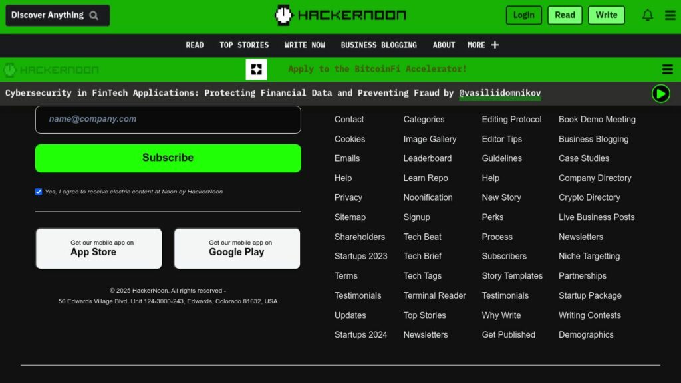Expand the MORE navigation menu
The height and width of the screenshot is (383, 681).
(483, 45)
